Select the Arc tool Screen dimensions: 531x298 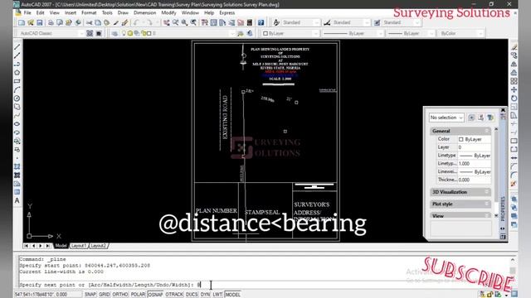click(x=17, y=89)
